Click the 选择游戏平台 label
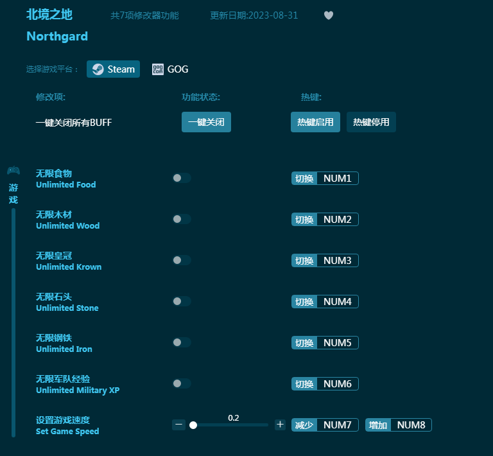Image resolution: width=493 pixels, height=456 pixels. [x=52, y=69]
